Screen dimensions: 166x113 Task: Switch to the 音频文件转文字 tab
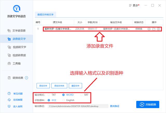45,14
